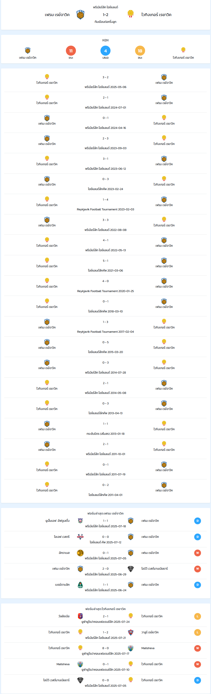The height and width of the screenshot is (694, 211).
Task: Click Fram Reykjavik team name in header
Action: pos(57,15)
